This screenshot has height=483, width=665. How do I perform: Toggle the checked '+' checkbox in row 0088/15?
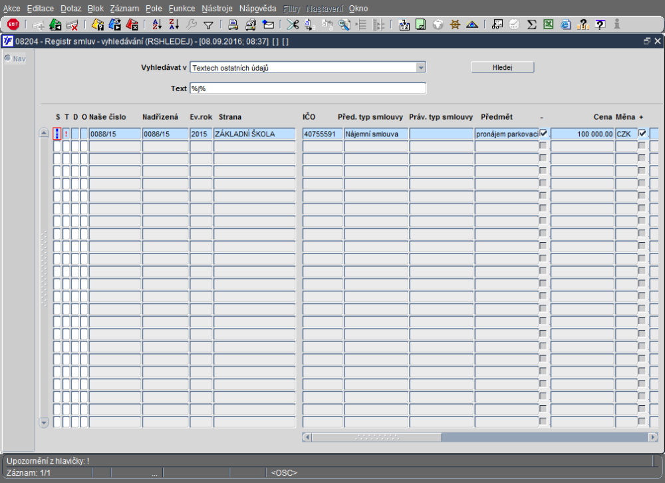[x=642, y=133]
